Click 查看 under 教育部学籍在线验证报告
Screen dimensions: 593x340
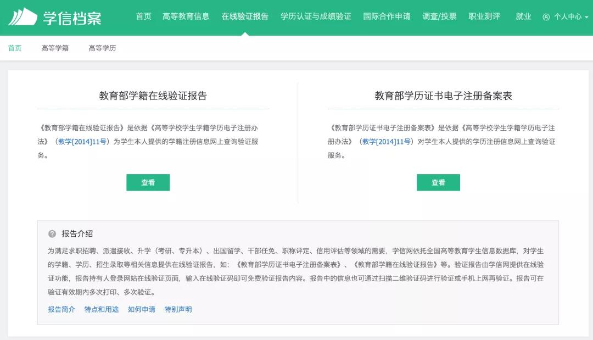tap(148, 183)
